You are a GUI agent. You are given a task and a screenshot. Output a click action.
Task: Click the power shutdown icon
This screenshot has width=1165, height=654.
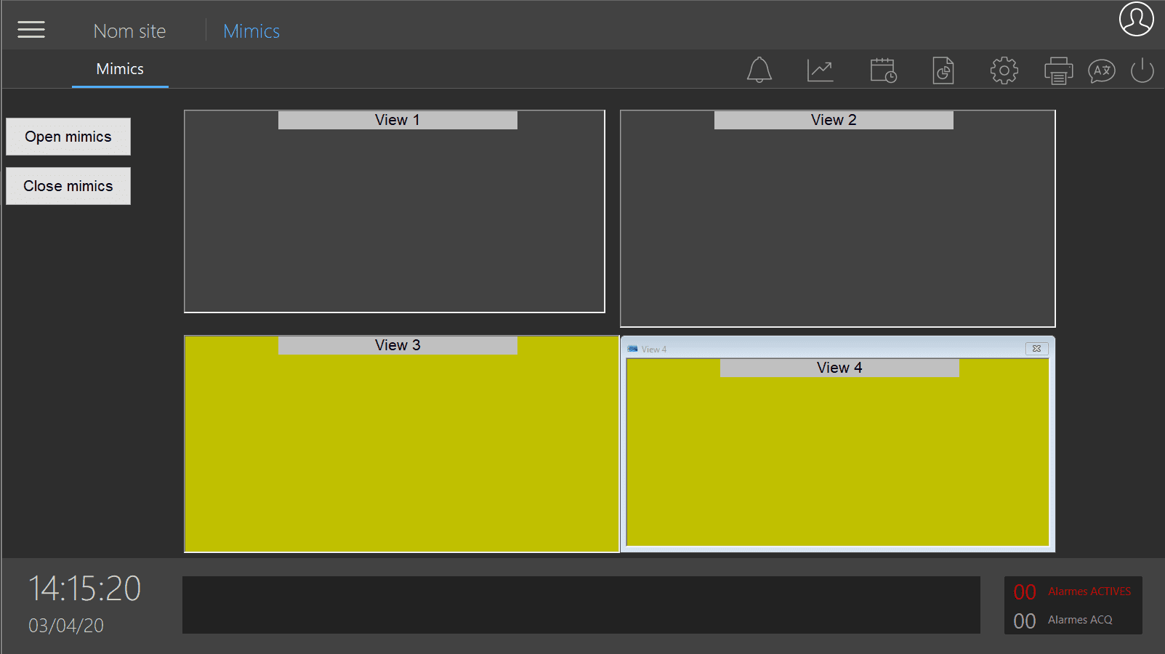coord(1142,70)
